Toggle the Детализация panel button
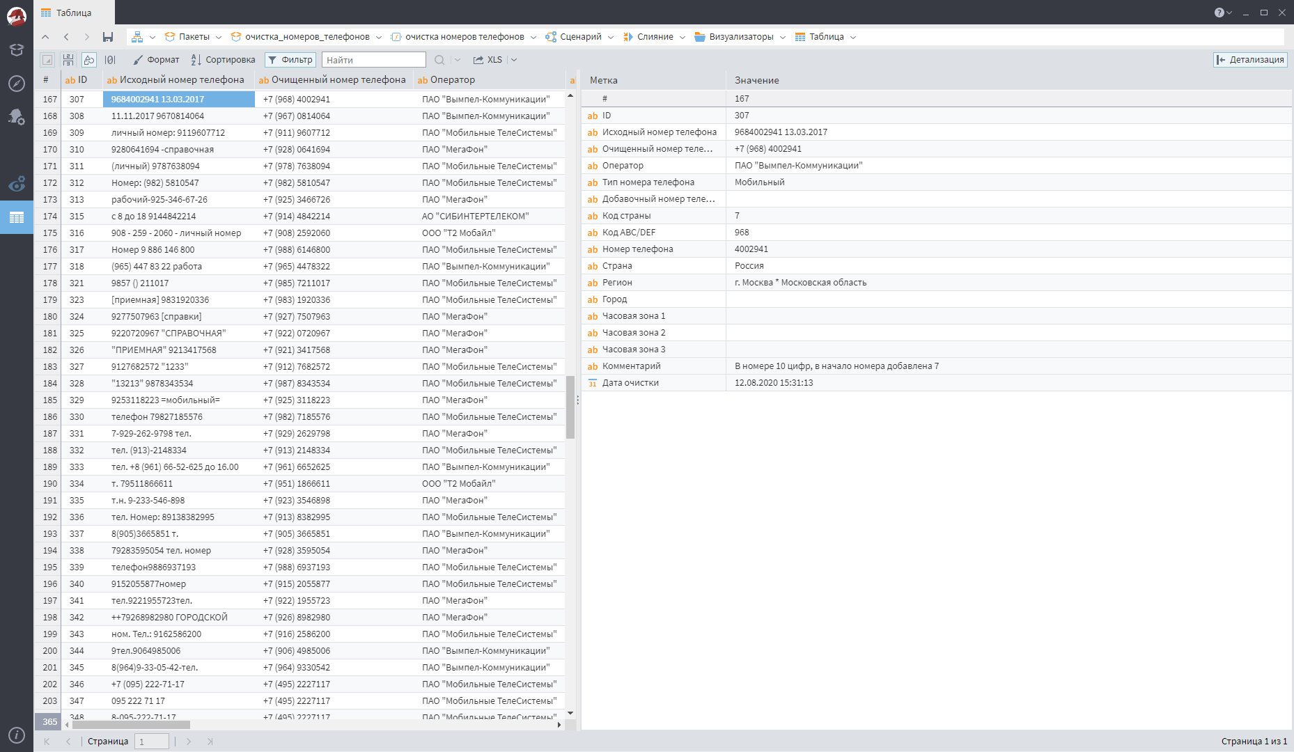The image size is (1294, 752). (1250, 60)
